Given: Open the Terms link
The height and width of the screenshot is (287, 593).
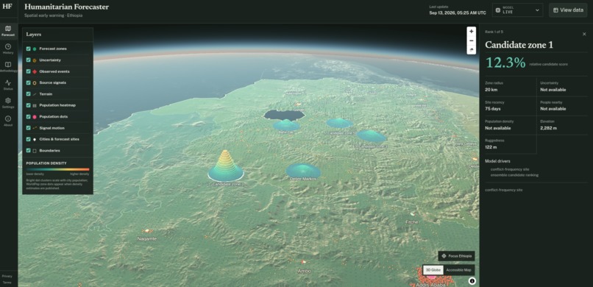Looking at the screenshot, I should (x=7, y=283).
